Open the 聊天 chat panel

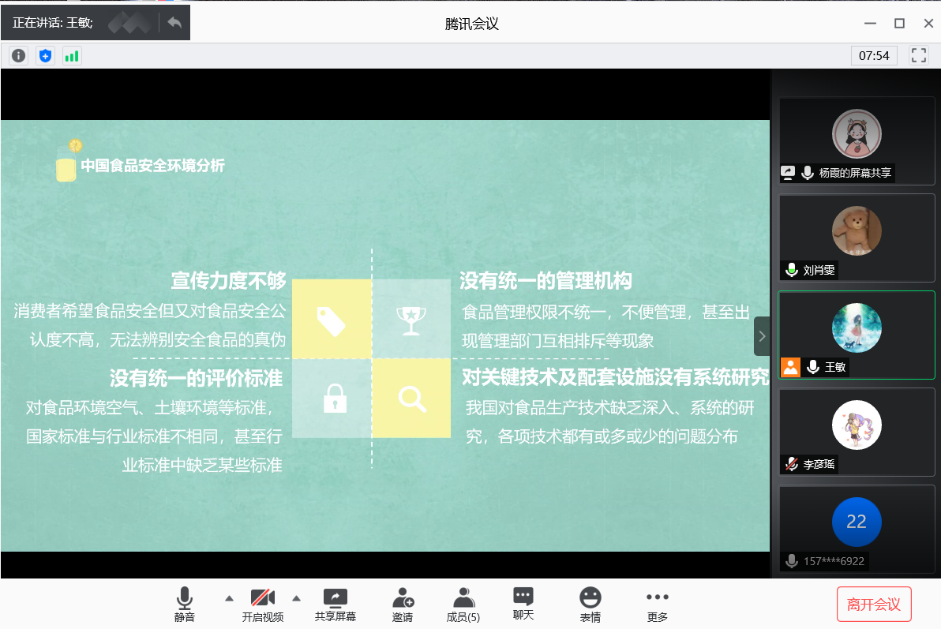coord(523,604)
